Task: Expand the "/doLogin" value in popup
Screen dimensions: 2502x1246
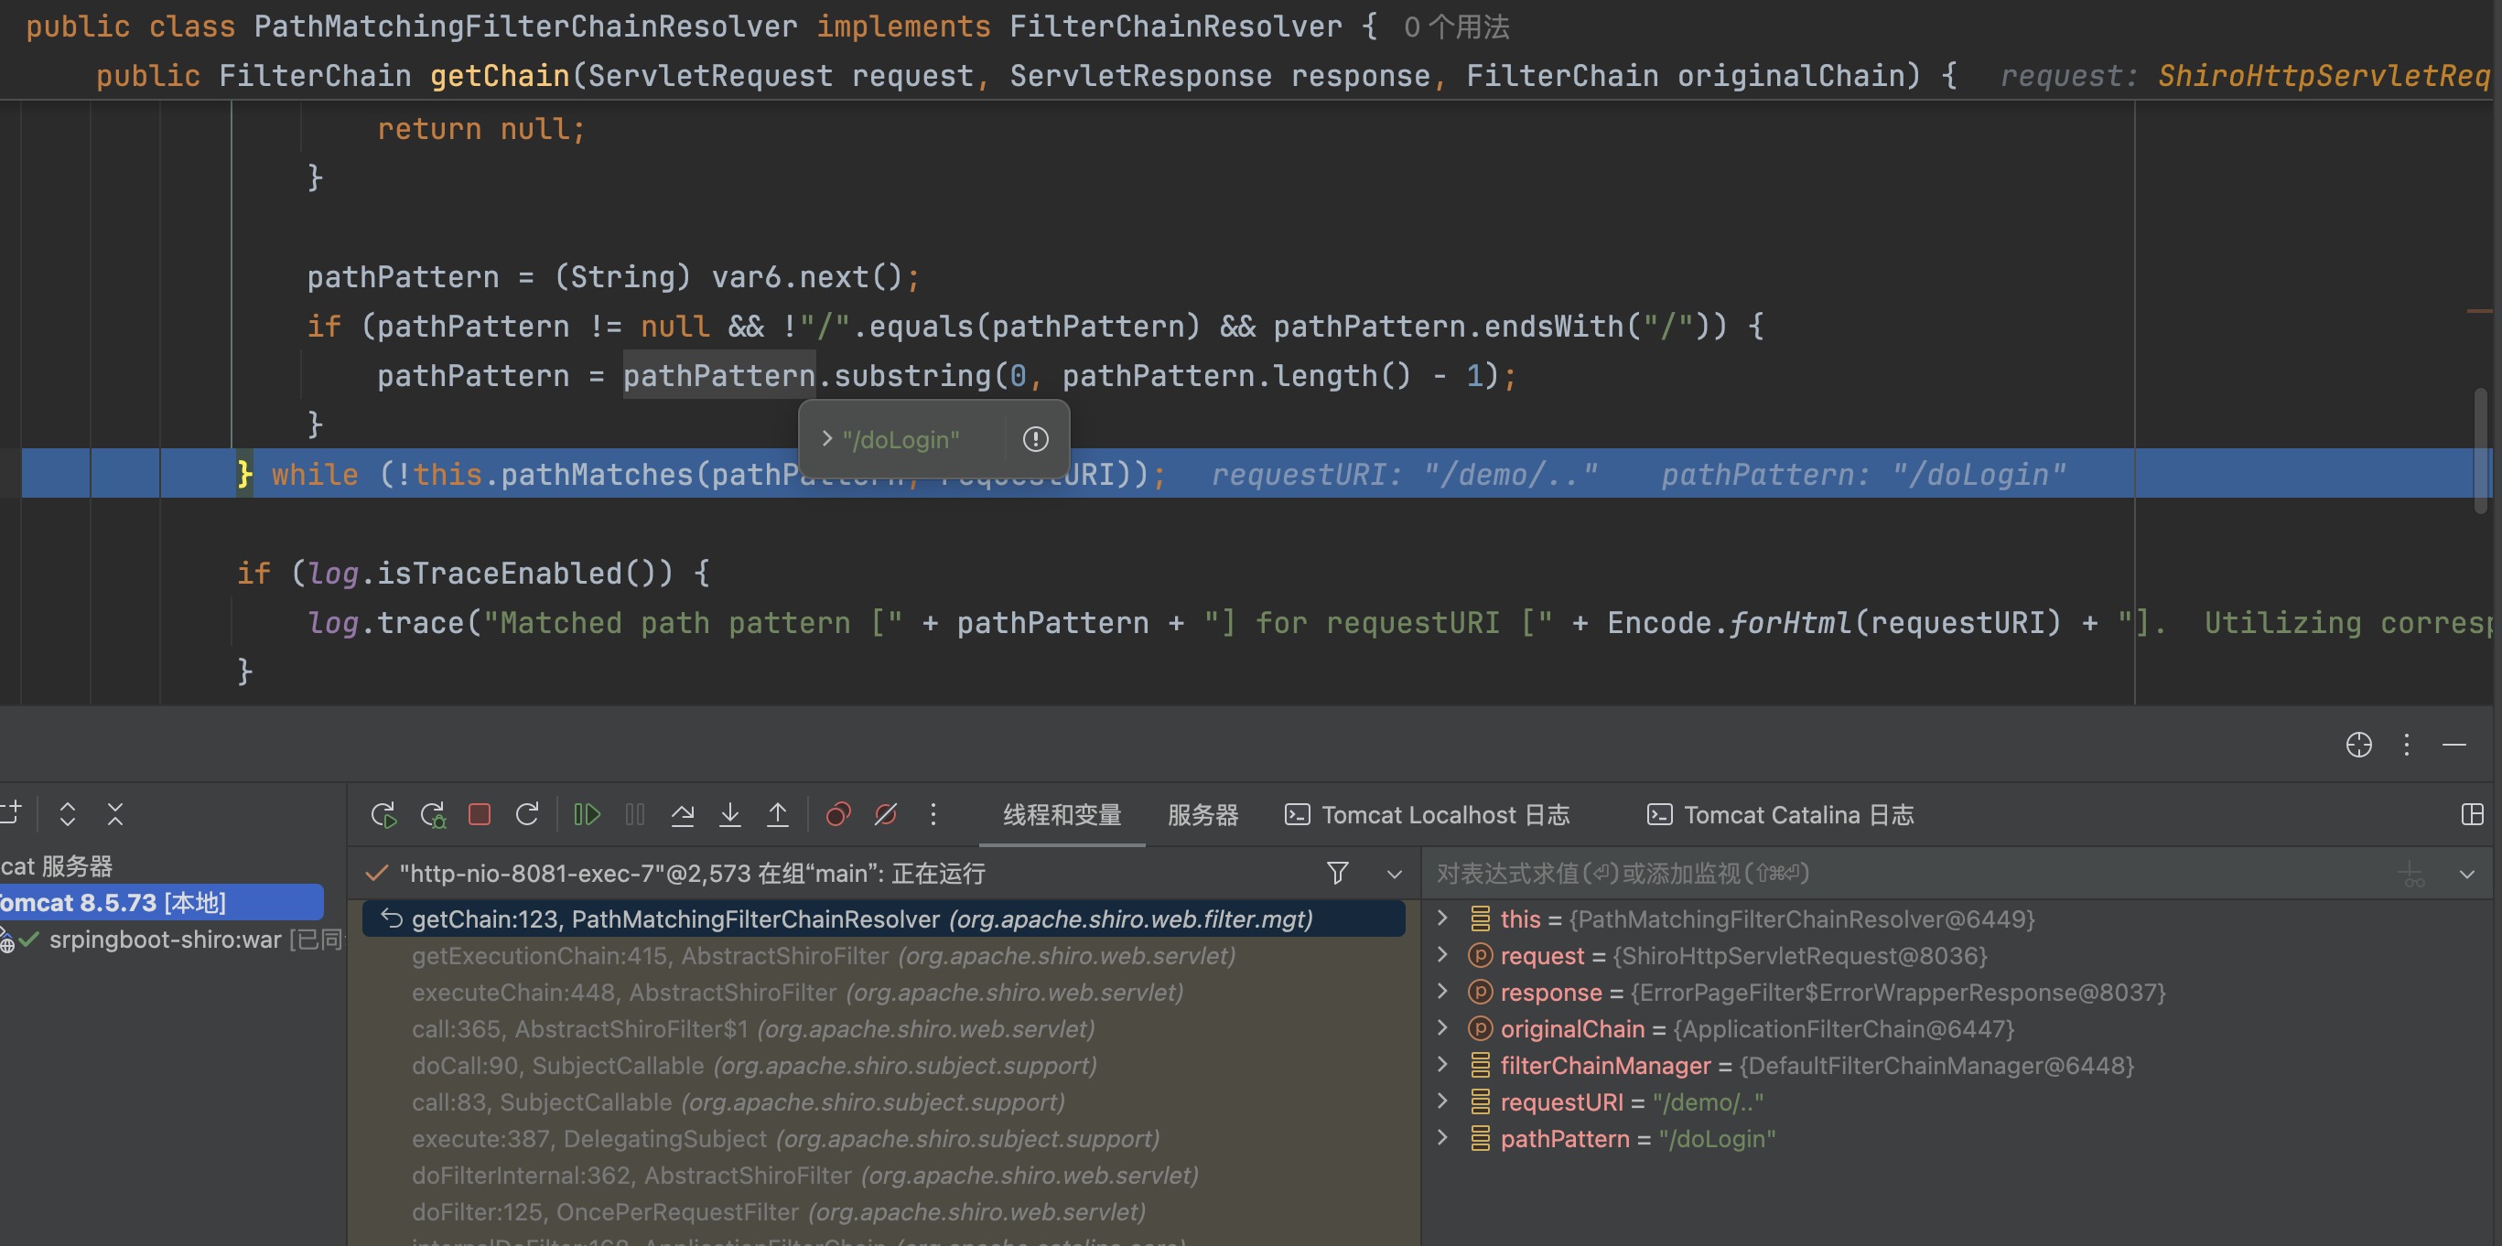Action: tap(826, 439)
